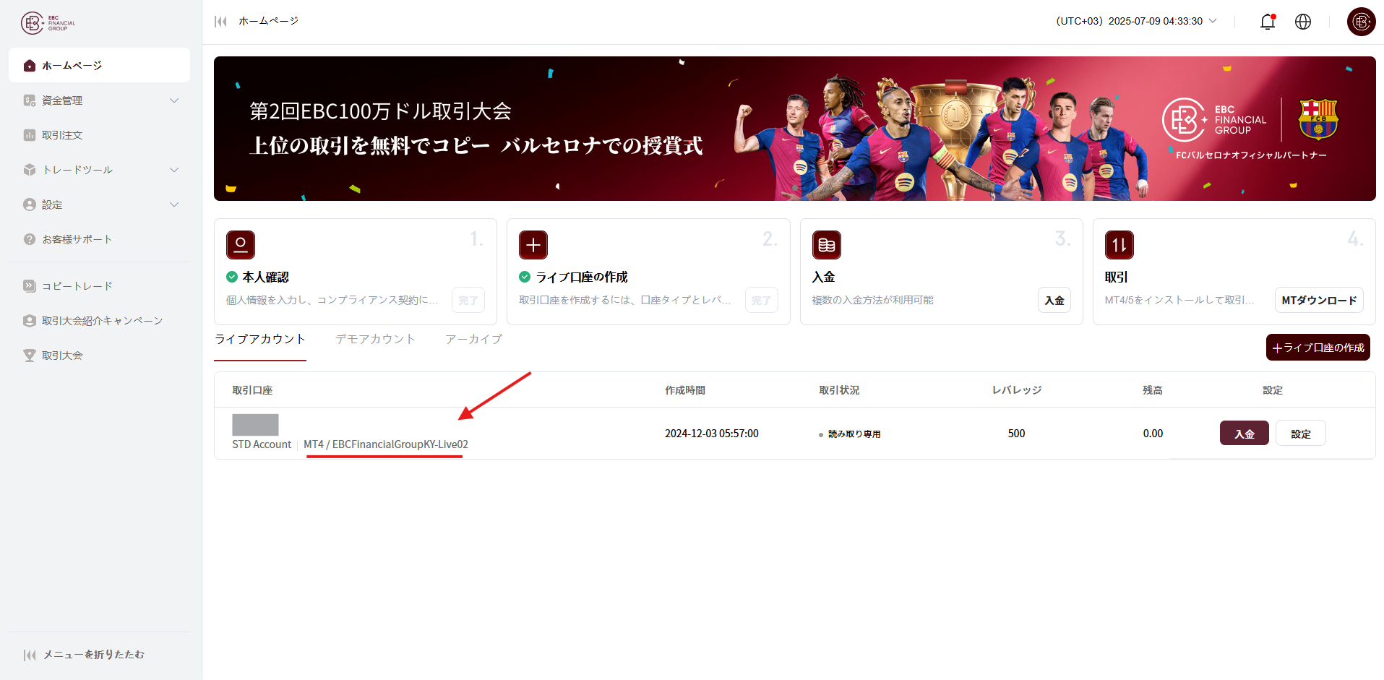Expand the トレードツール chevron
This screenshot has height=680, width=1384.
pyautogui.click(x=174, y=170)
